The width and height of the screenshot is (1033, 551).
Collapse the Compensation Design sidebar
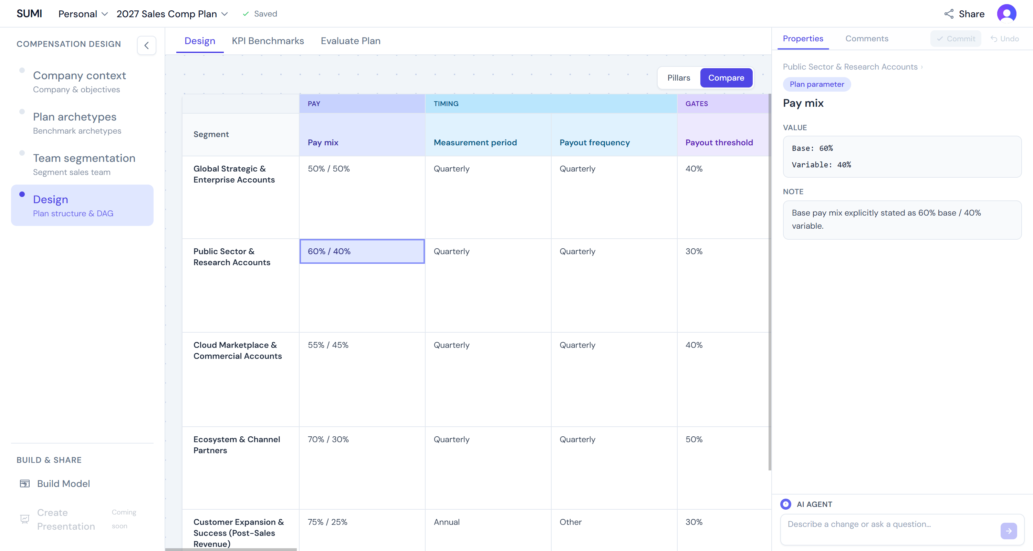coord(146,45)
